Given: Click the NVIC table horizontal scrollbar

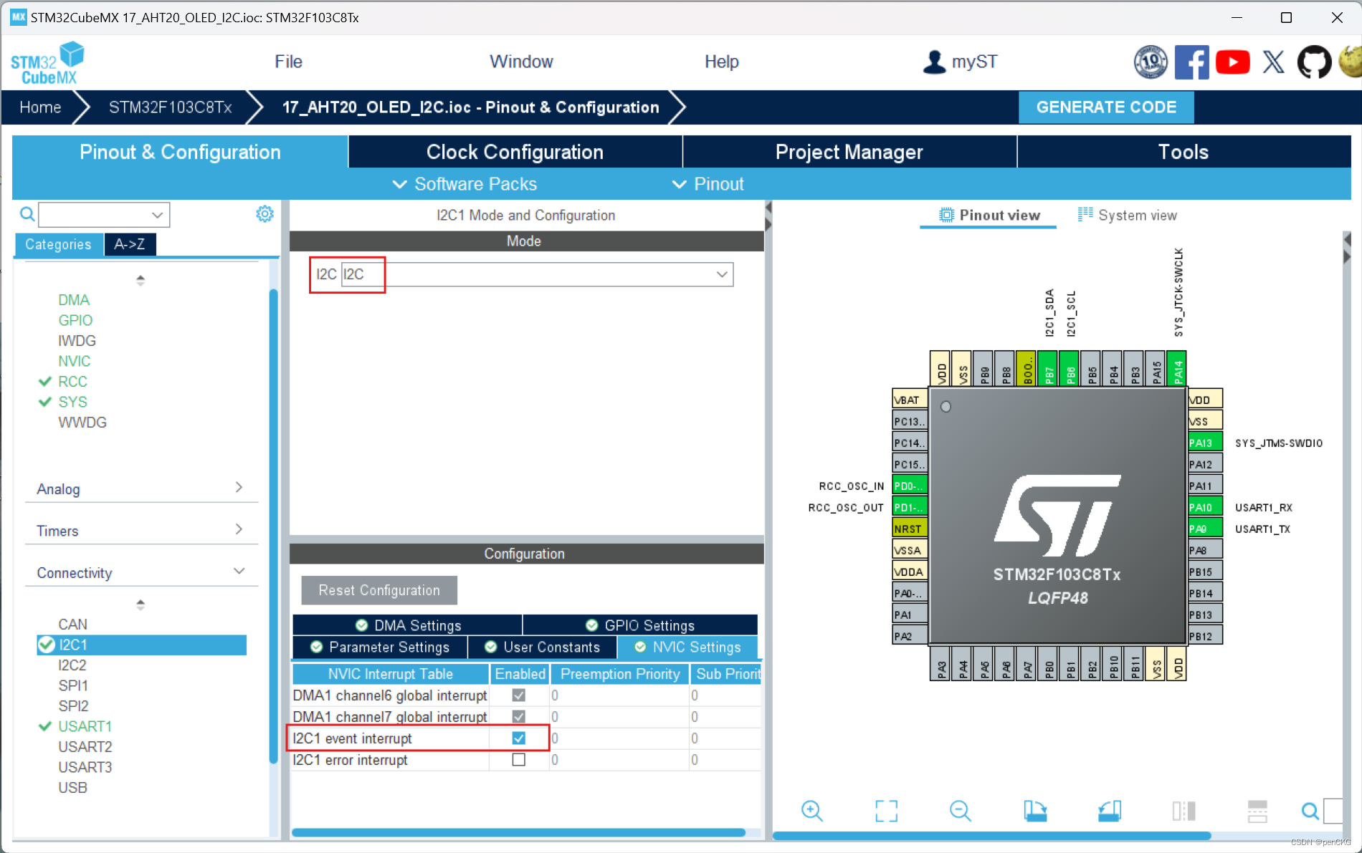Looking at the screenshot, I should (518, 832).
